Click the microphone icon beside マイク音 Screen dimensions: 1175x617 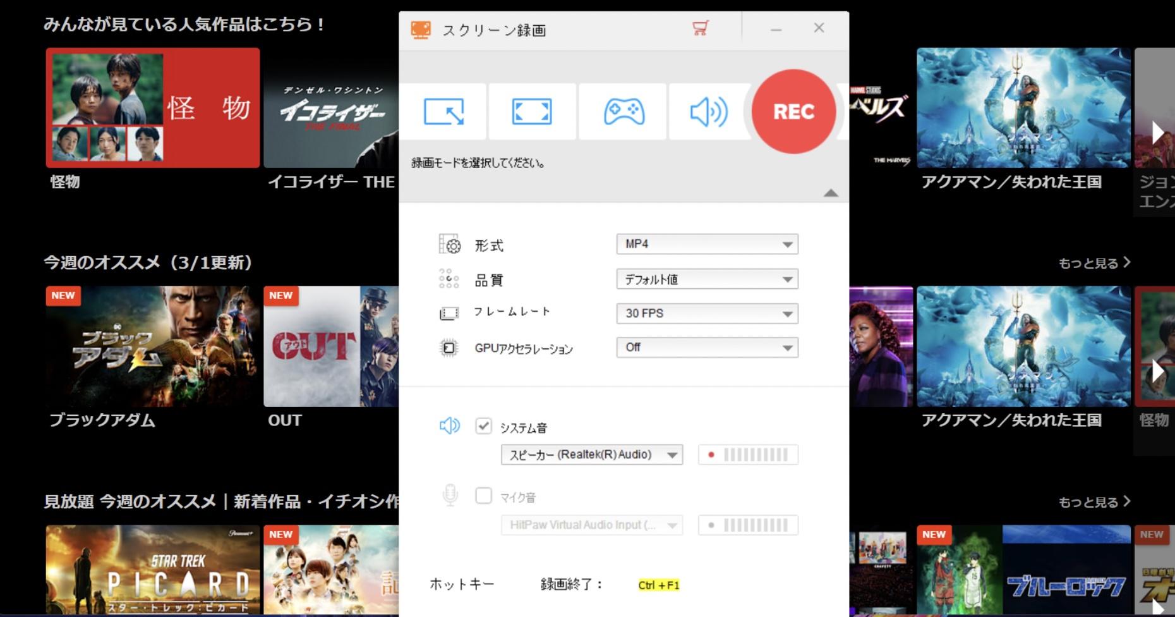point(450,495)
